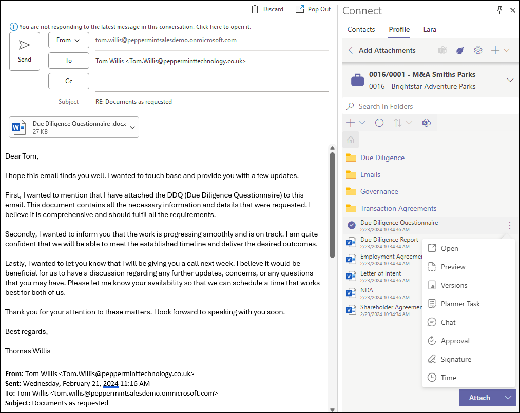The image size is (520, 413).
Task: Click the add new item plus in folder toolbar
Action: [x=351, y=123]
